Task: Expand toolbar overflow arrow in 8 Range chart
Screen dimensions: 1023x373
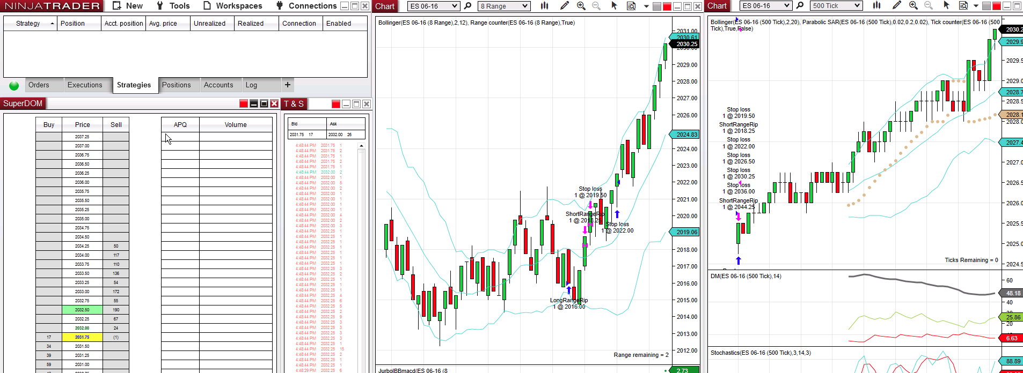Action: (646, 6)
